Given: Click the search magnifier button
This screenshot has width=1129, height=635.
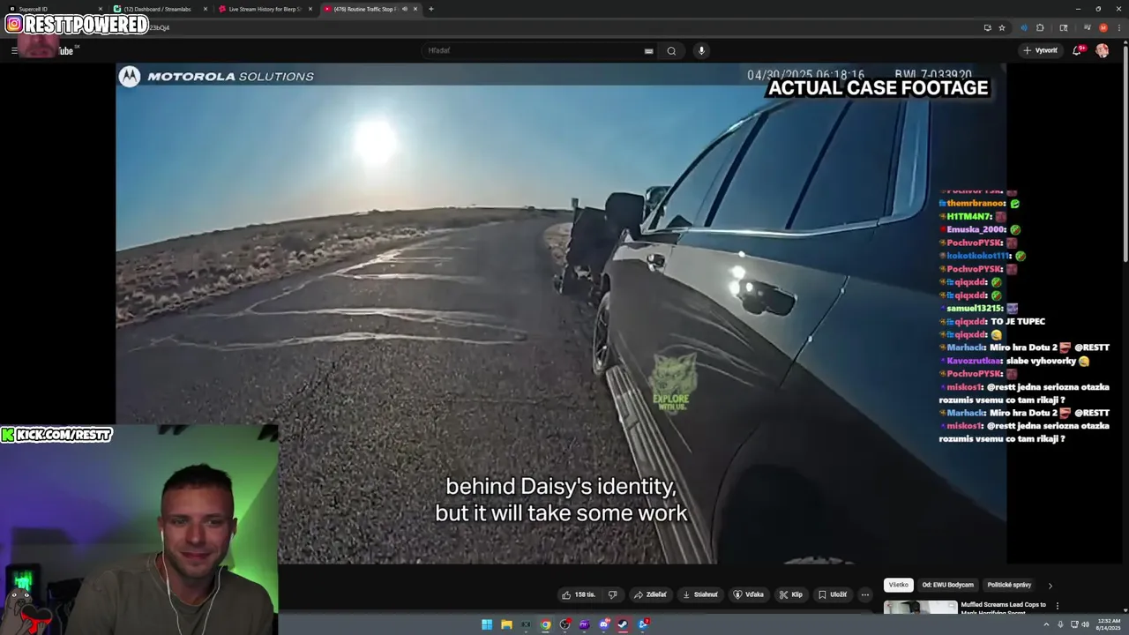Looking at the screenshot, I should (671, 50).
